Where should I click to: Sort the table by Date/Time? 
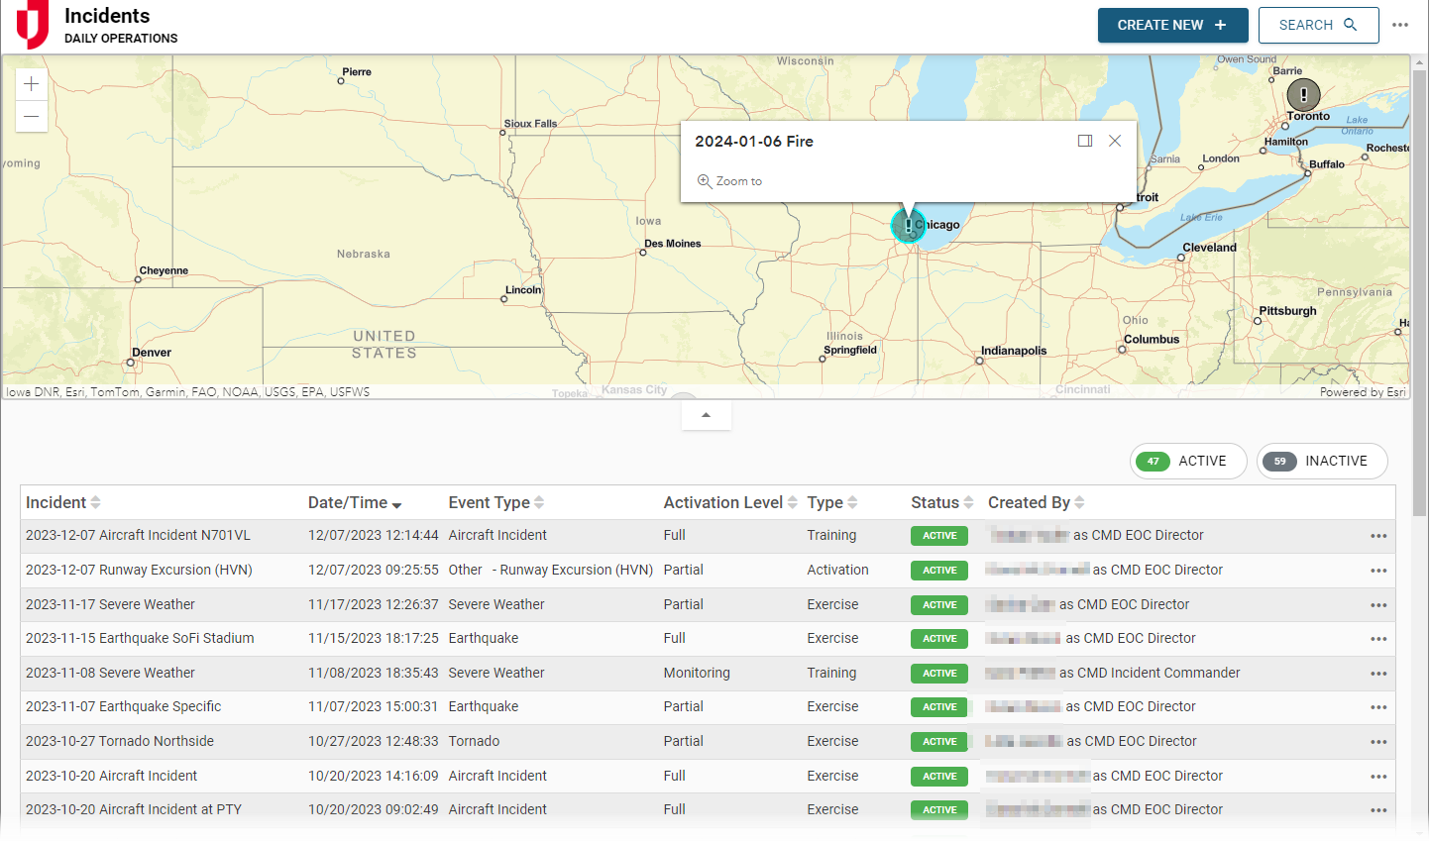tap(354, 503)
